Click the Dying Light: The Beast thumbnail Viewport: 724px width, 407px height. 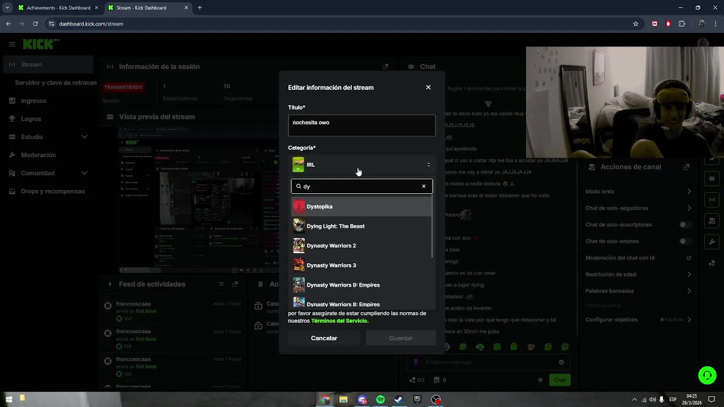pyautogui.click(x=299, y=226)
